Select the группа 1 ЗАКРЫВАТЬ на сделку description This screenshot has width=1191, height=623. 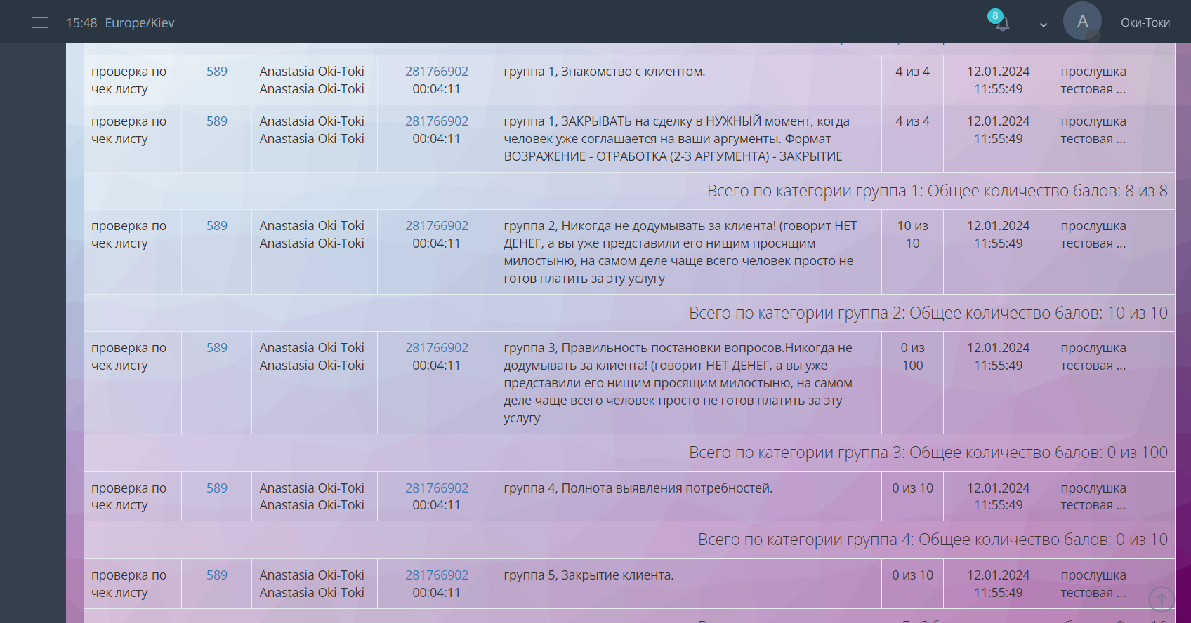pos(677,139)
